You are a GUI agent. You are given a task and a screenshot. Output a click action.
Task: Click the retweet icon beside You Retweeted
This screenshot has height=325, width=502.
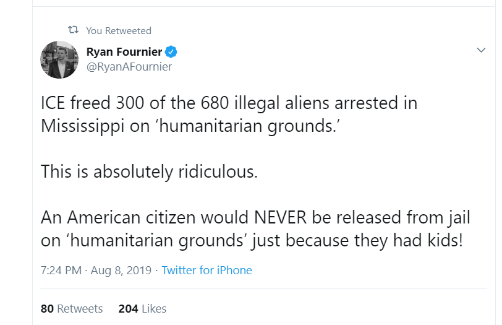pos(73,30)
